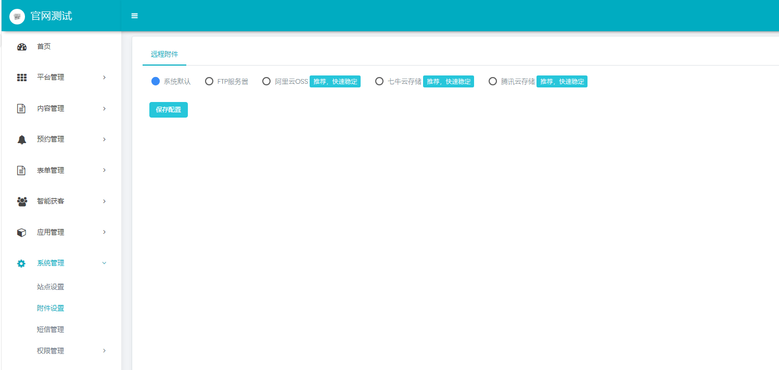
Task: Open 站点设置 in the sidebar
Action: click(x=50, y=287)
